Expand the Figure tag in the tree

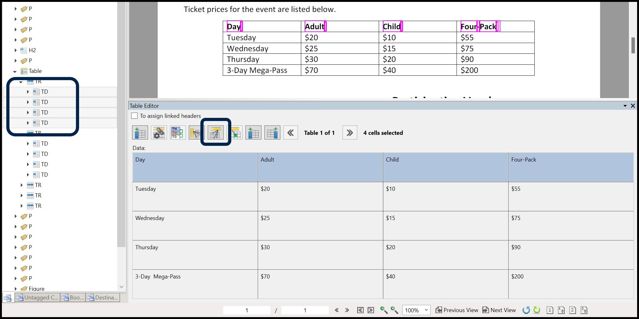tap(15, 289)
